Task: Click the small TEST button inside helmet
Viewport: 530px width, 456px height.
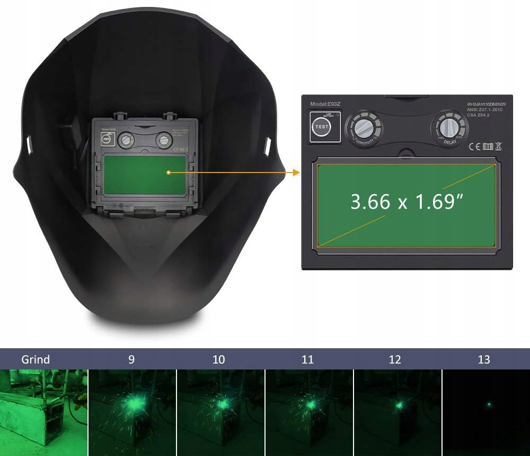Action: [107, 139]
